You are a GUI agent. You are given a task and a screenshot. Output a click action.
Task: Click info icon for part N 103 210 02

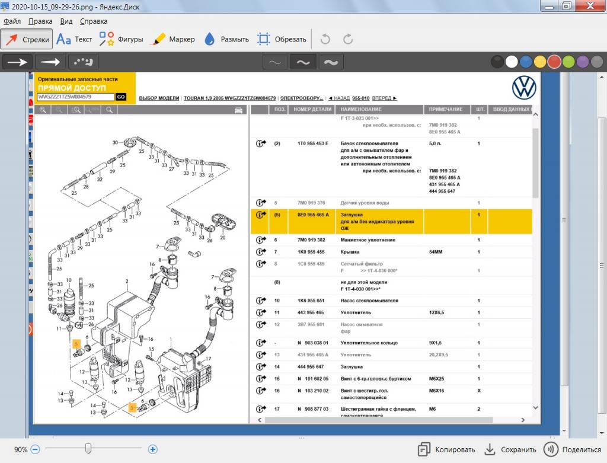(261, 391)
